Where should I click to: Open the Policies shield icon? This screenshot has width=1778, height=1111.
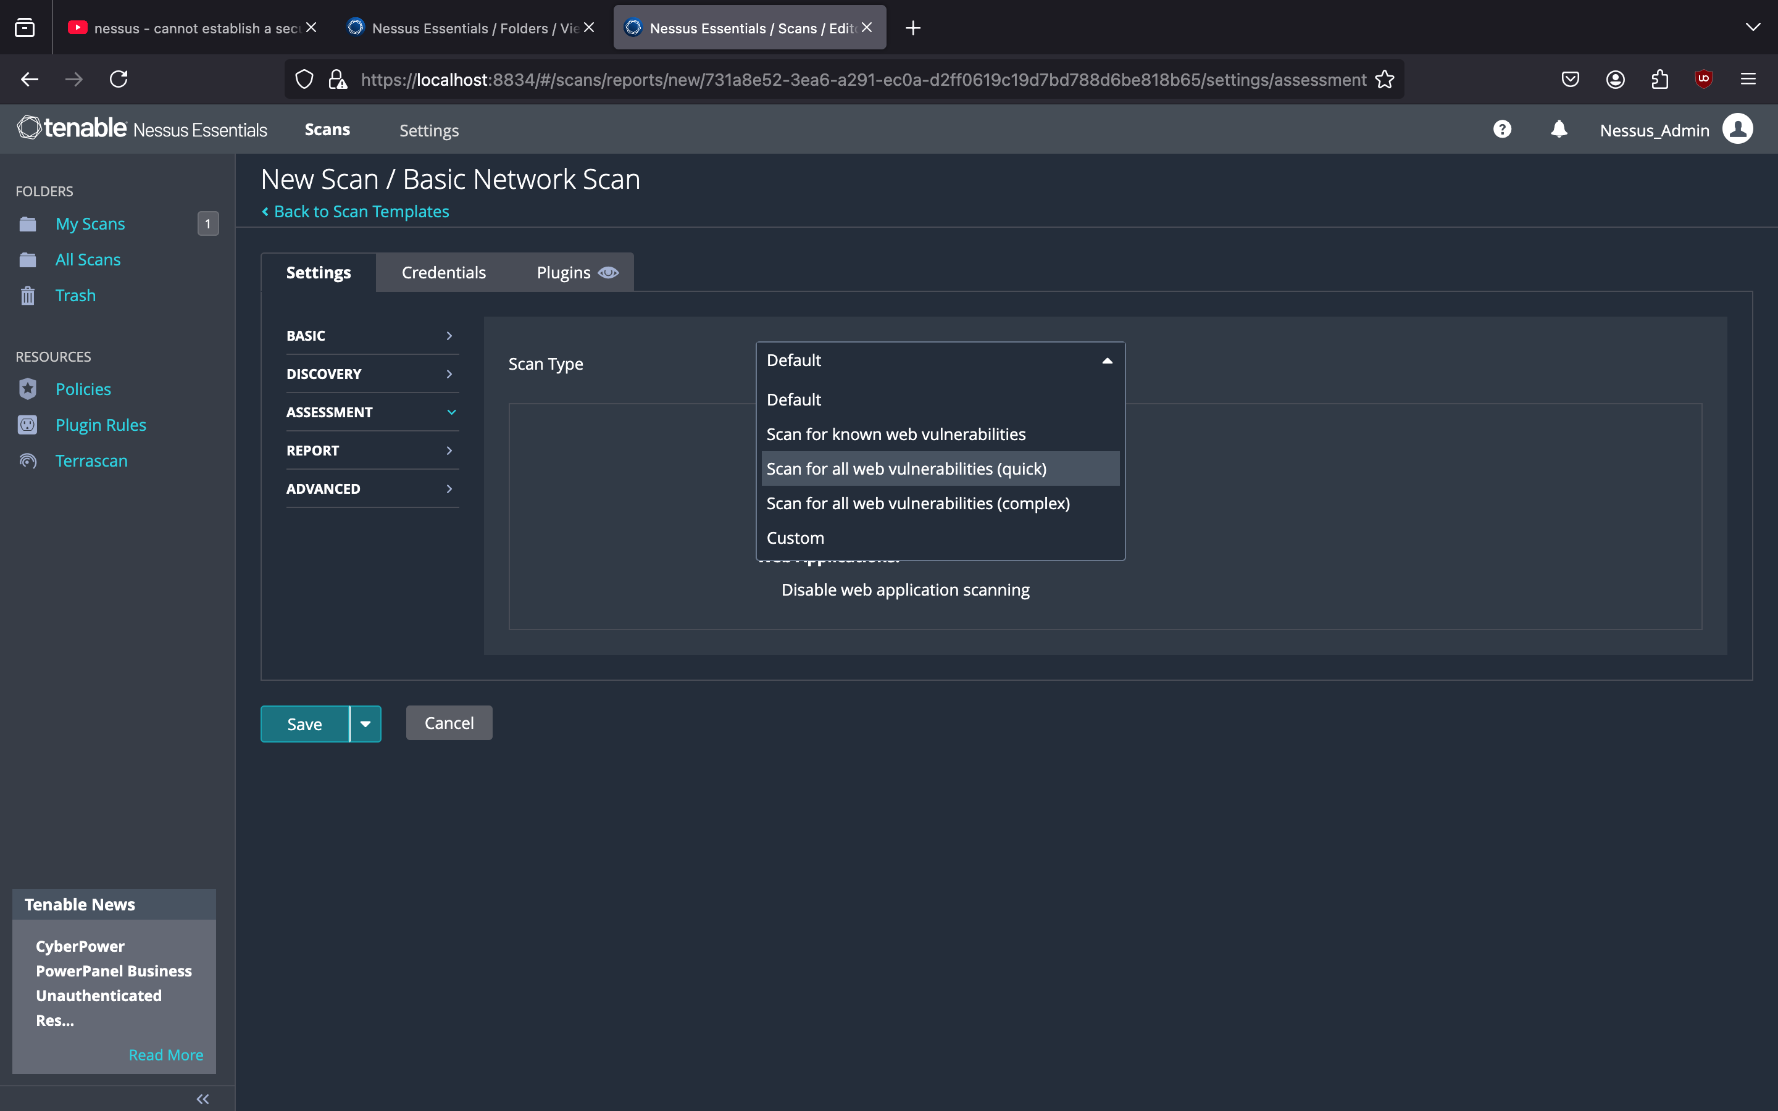click(x=28, y=389)
